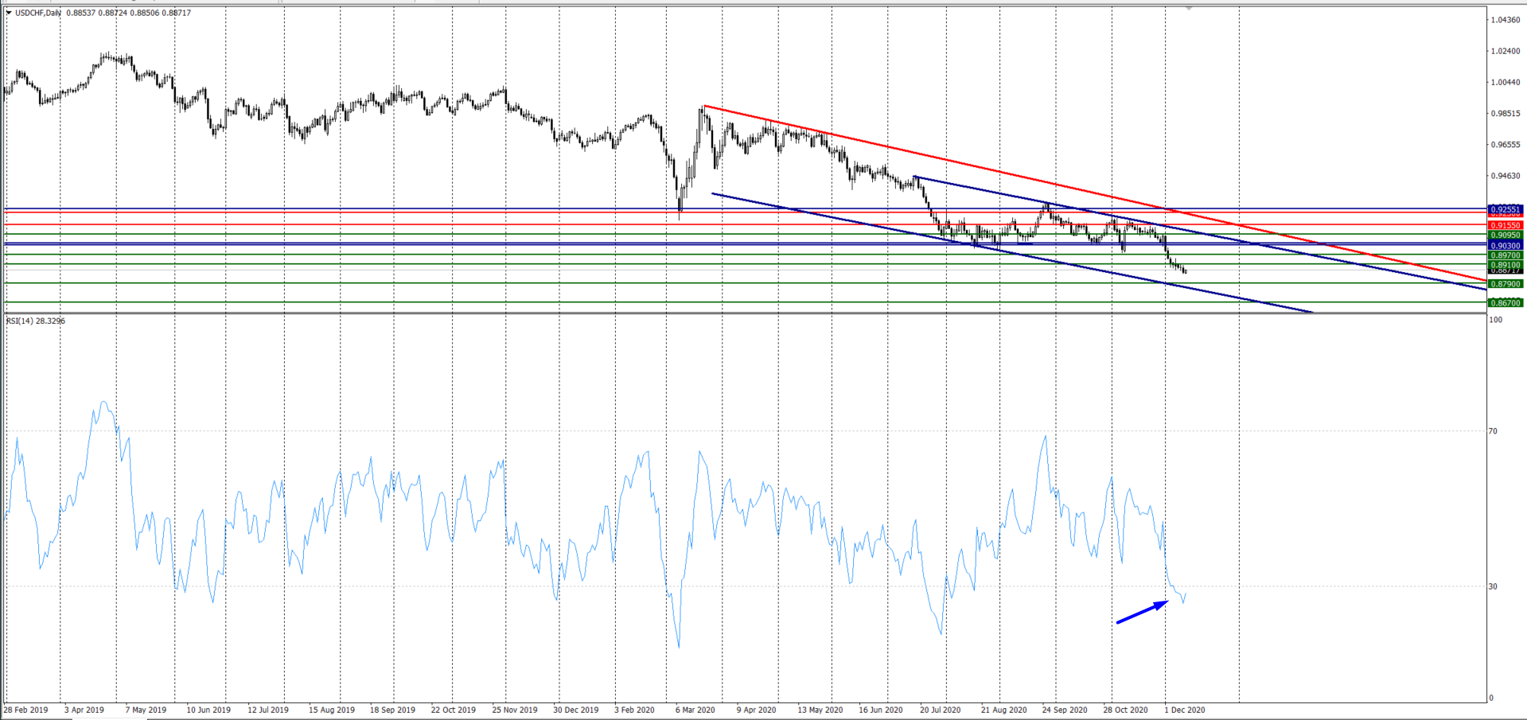Click the 28 Feb 2019 date label
The image size is (1527, 720).
click(x=25, y=710)
